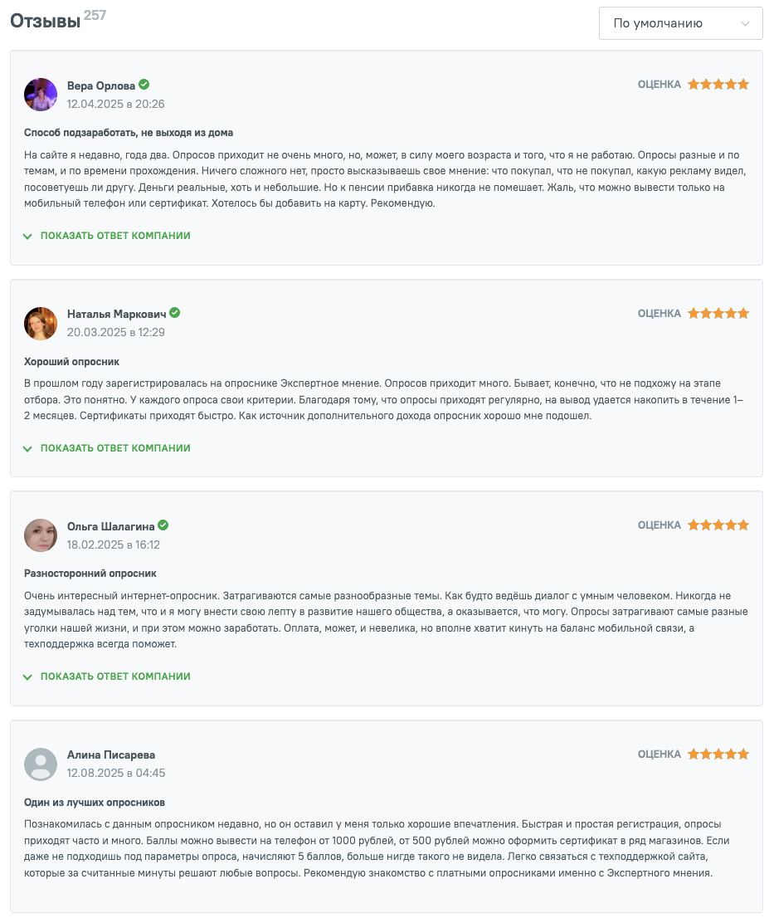Image resolution: width=774 pixels, height=923 pixels.
Task: Click the star rating on Вера Орлова's review
Action: point(718,85)
